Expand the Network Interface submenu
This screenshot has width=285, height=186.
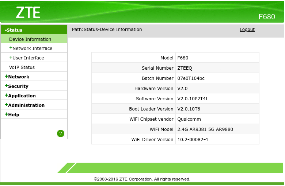[x=31, y=49]
